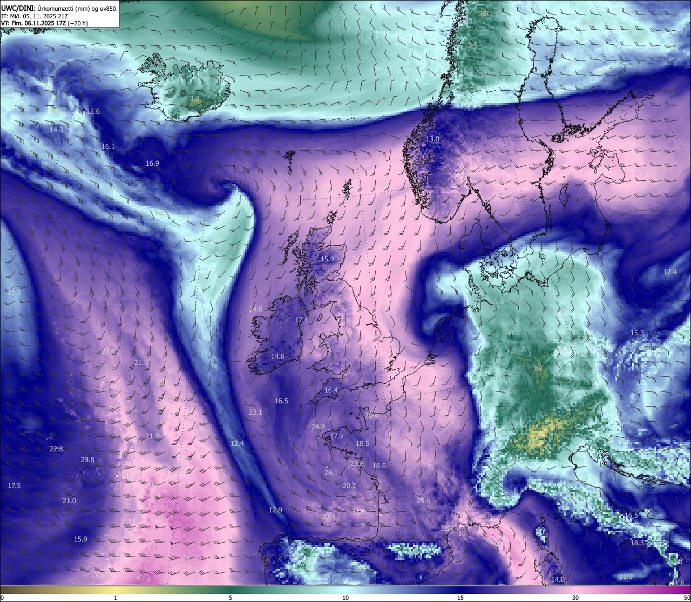Screen dimensions: 691x602
Task: Click the 20.2 value label
Action: (x=349, y=486)
